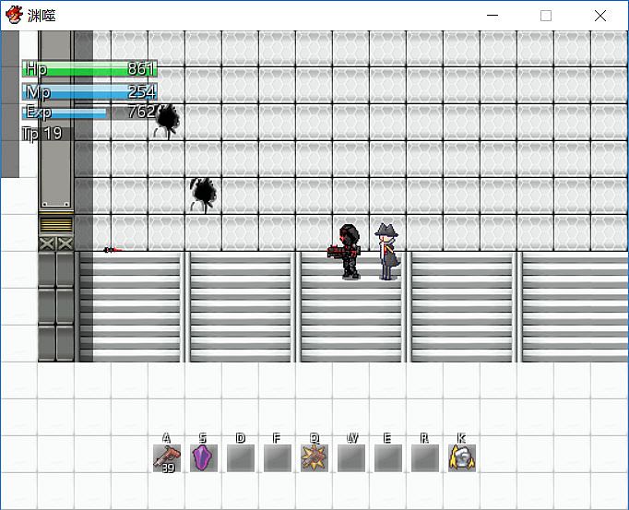Activate the spiked burst skill in slot Q
The width and height of the screenshot is (629, 510).
coord(314,457)
